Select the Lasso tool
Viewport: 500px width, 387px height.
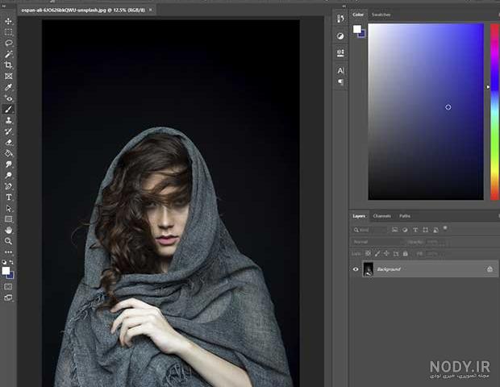coord(9,43)
